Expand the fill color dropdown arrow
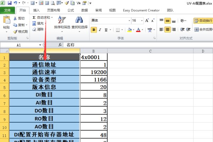 tap(134, 30)
